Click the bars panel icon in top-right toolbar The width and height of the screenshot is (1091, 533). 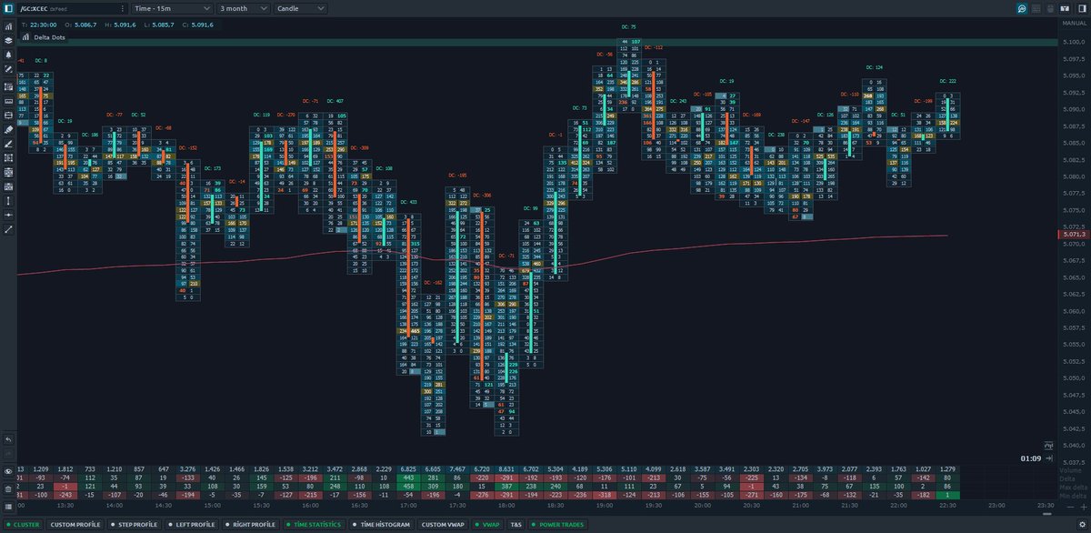(x=1066, y=7)
